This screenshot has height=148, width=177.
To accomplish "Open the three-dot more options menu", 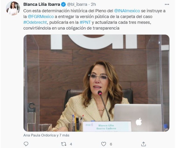I will pyautogui.click(x=167, y=4).
